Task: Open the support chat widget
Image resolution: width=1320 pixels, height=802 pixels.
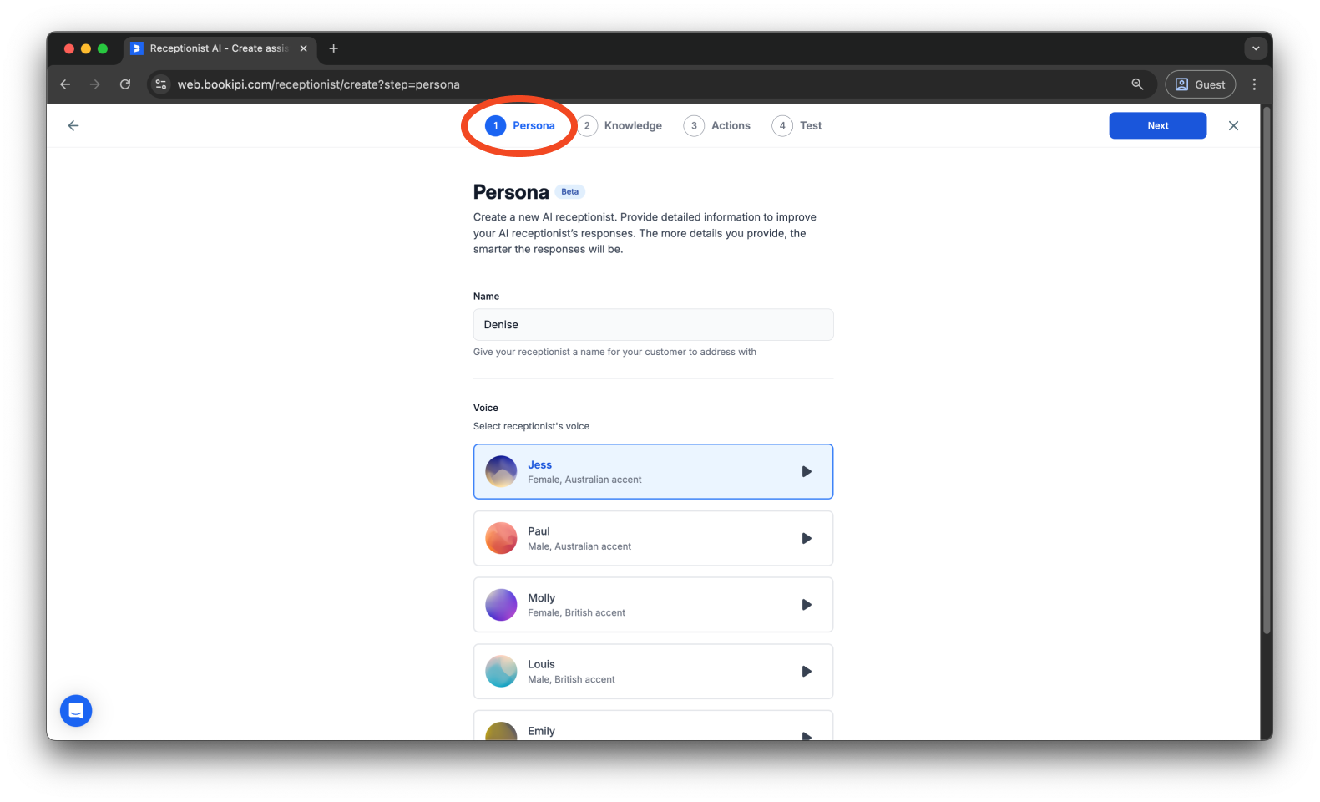Action: coord(76,711)
